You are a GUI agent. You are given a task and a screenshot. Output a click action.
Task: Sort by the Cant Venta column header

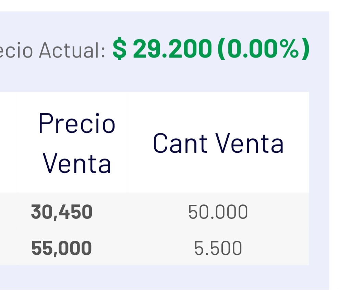[x=218, y=143]
